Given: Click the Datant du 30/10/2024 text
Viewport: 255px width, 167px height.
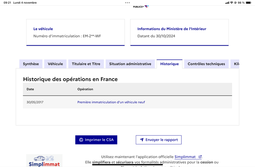Looking at the screenshot, I should 156,36.
